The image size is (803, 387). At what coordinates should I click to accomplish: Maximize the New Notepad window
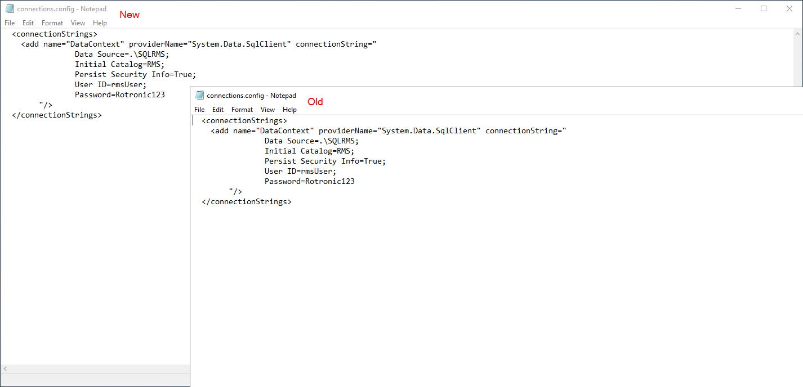[x=764, y=8]
